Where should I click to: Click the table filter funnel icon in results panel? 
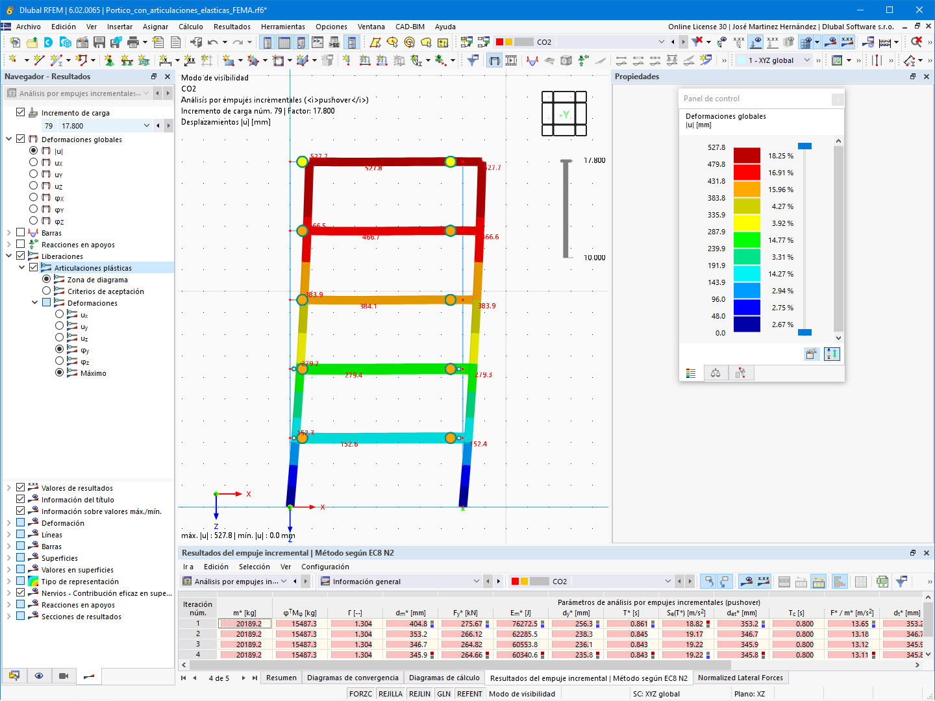click(x=901, y=582)
